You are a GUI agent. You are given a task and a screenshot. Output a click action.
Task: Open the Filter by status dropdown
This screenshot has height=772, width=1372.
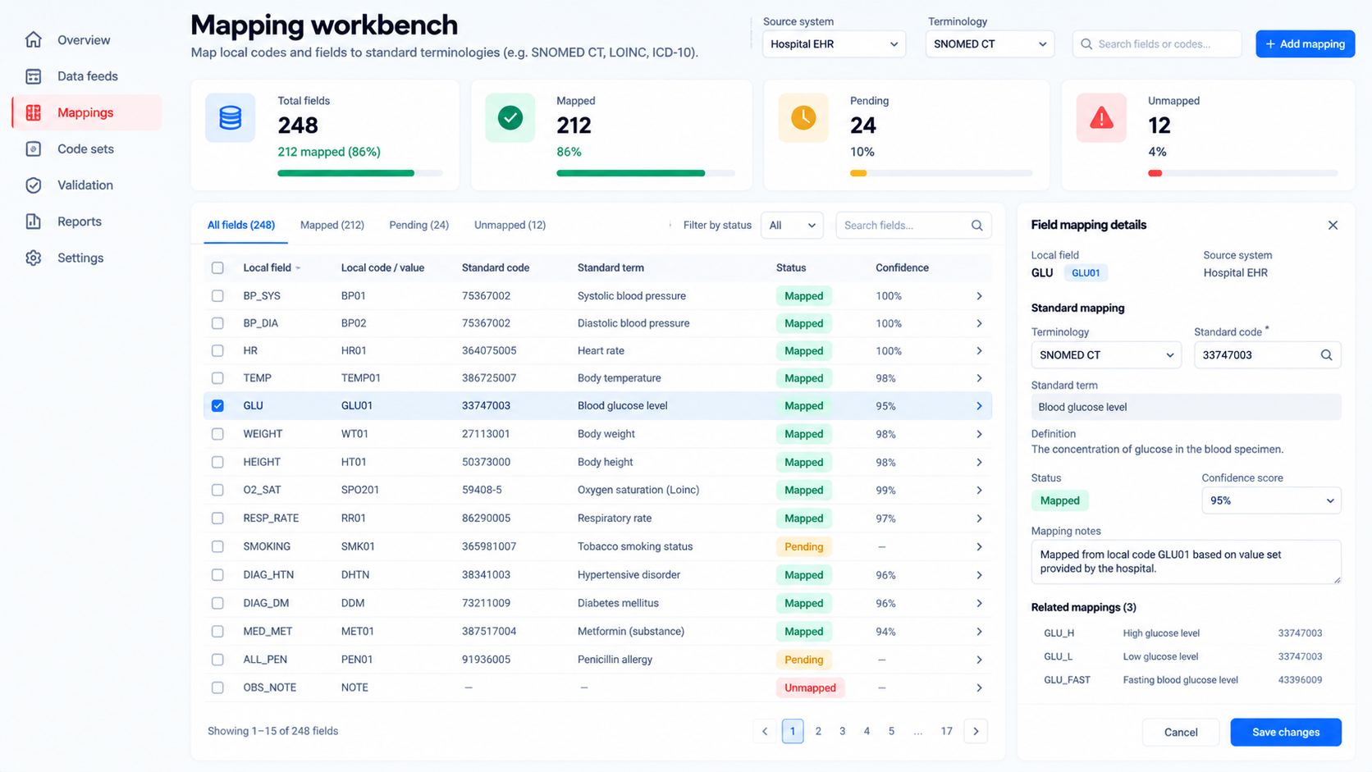pyautogui.click(x=792, y=226)
